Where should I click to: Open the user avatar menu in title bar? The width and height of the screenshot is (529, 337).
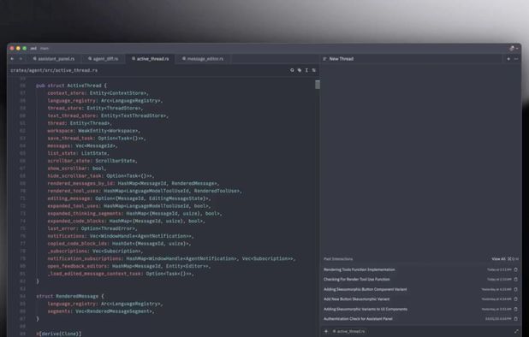tap(513, 49)
